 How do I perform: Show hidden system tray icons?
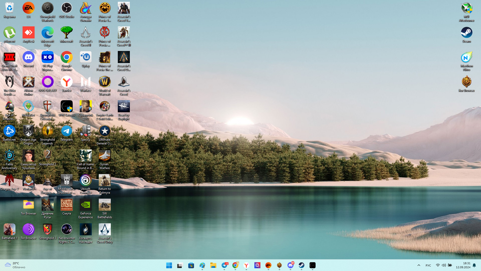[419, 265]
